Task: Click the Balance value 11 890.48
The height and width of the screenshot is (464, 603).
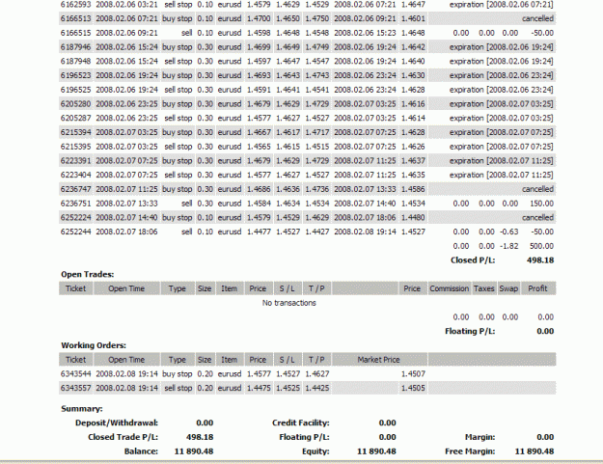Action: click(x=194, y=451)
